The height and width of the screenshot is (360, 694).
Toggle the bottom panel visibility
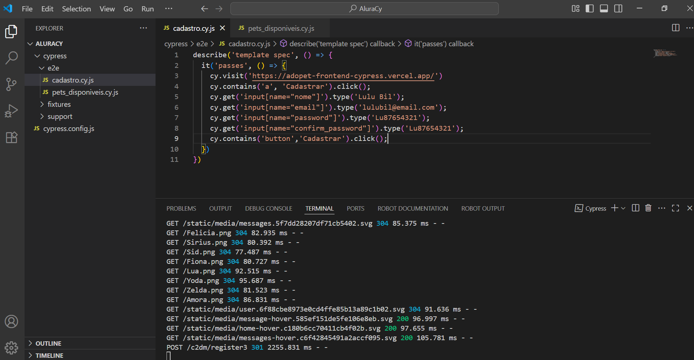[x=604, y=8]
